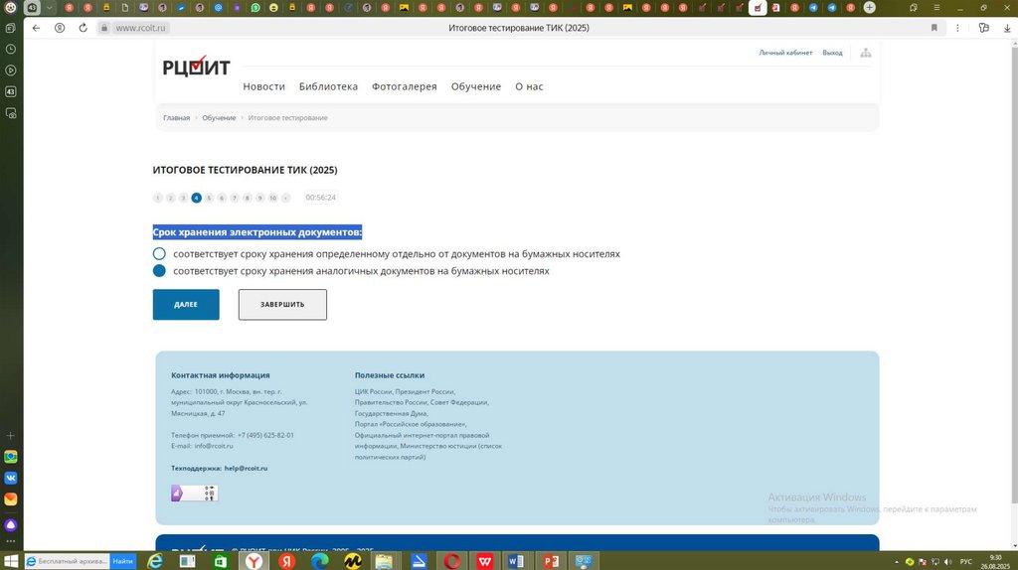Open the mail icon in the browser sidebar

click(10, 499)
